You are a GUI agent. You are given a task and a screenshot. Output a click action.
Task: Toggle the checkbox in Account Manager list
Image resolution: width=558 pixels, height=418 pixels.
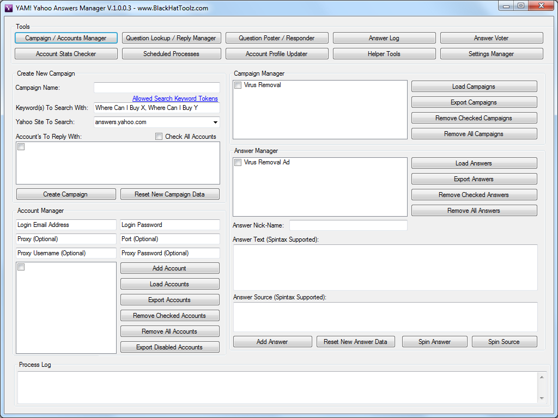coord(21,267)
